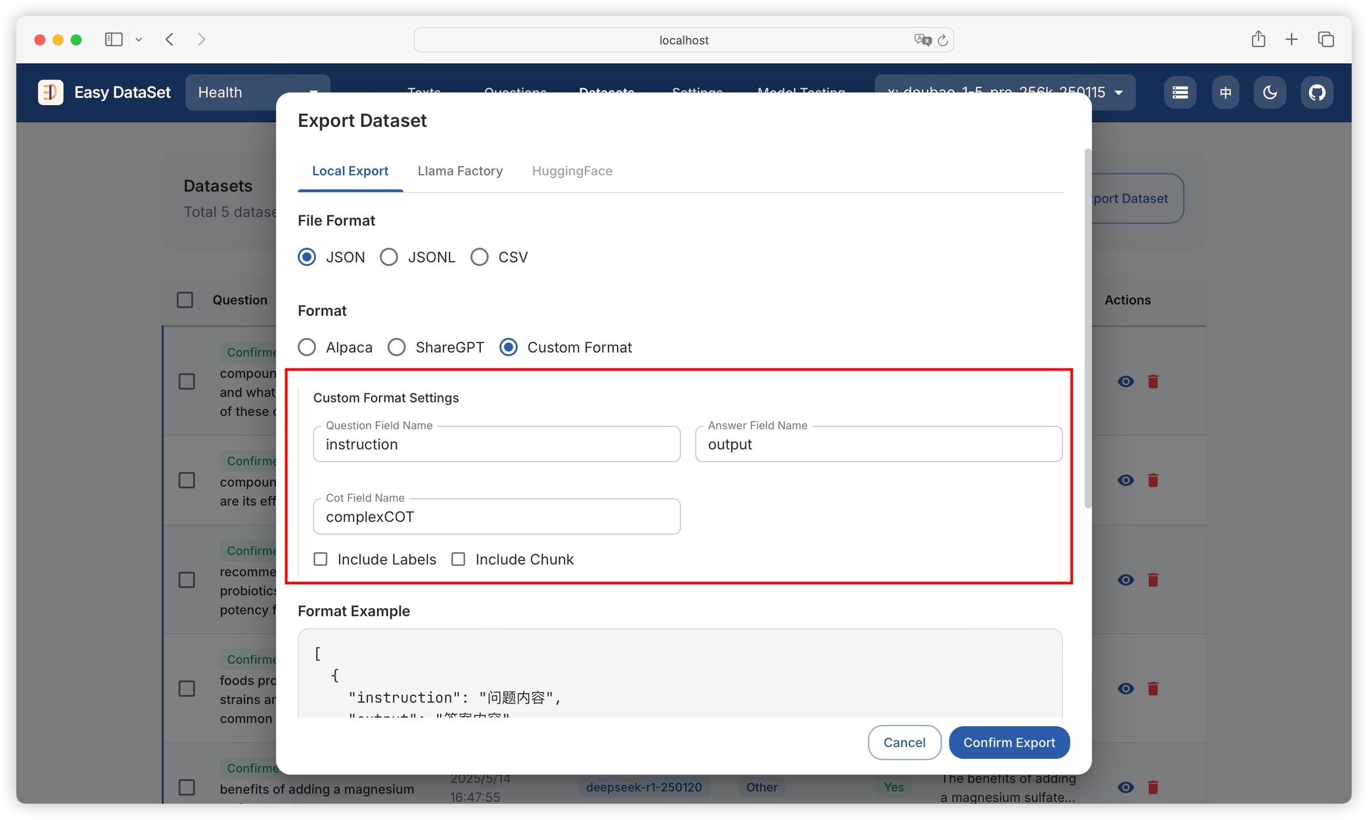
Task: Open the task list icon
Action: click(1179, 93)
